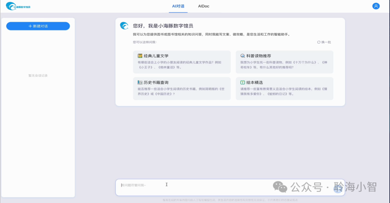The image size is (390, 203).
Task: Click the dolphin avatar beside the greeting
Action: [124, 26]
